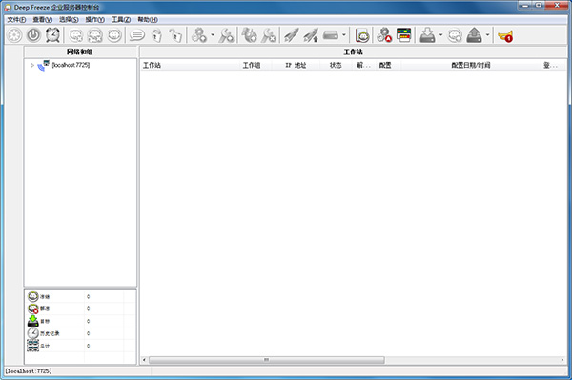
Task: Click the gears with red alert icon
Action: [x=384, y=35]
